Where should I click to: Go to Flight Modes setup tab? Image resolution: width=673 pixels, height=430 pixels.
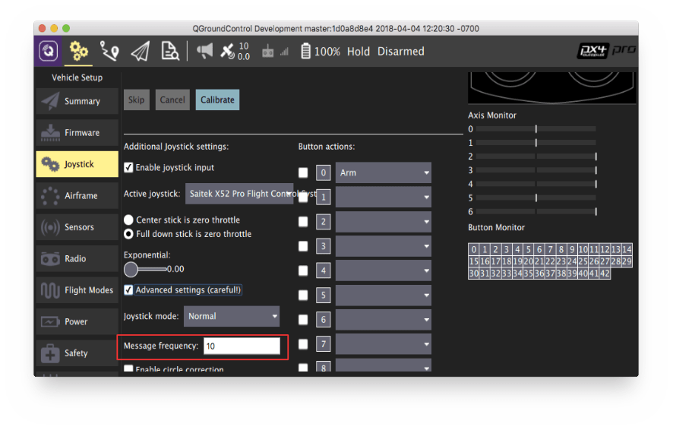(77, 290)
